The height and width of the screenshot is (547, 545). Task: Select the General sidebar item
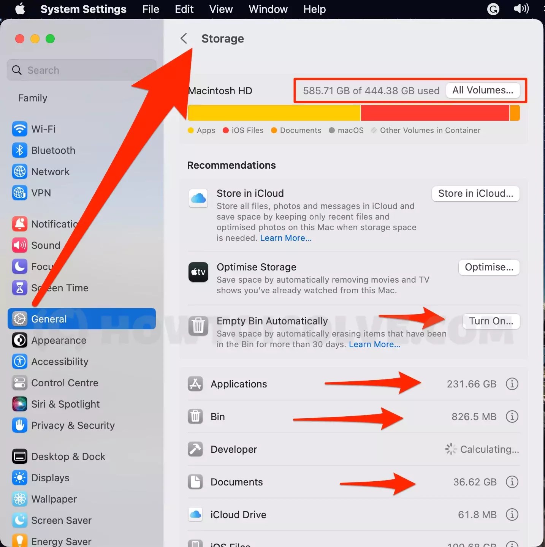[82, 319]
